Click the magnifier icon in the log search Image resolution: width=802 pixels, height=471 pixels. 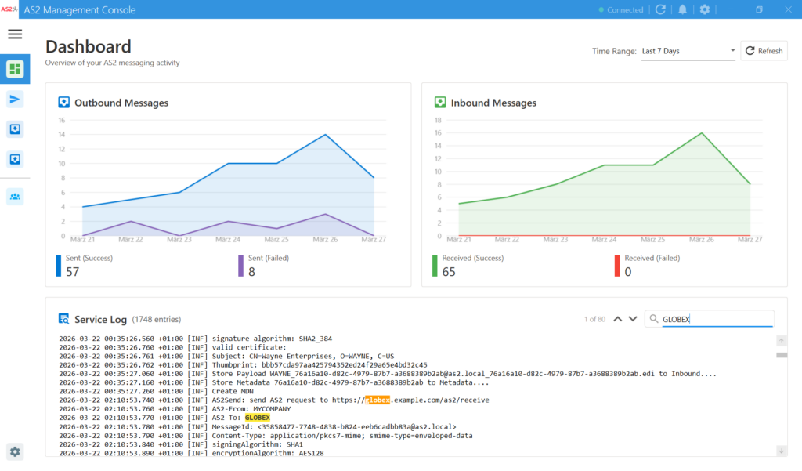(652, 319)
